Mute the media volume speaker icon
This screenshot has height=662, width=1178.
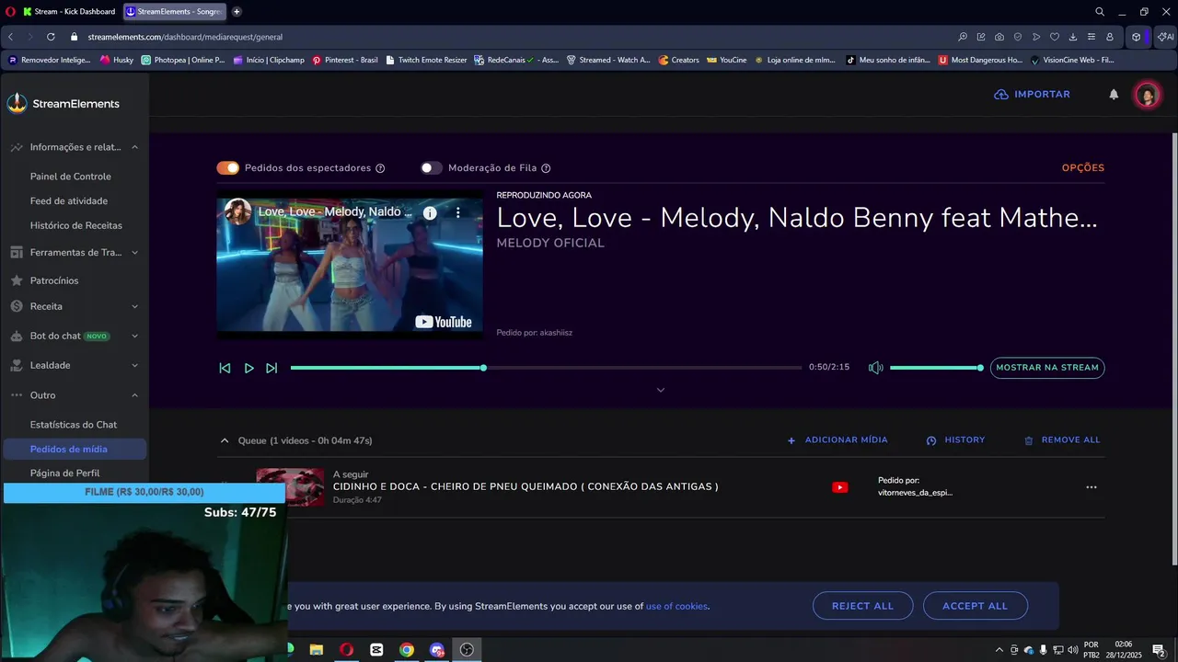point(875,368)
